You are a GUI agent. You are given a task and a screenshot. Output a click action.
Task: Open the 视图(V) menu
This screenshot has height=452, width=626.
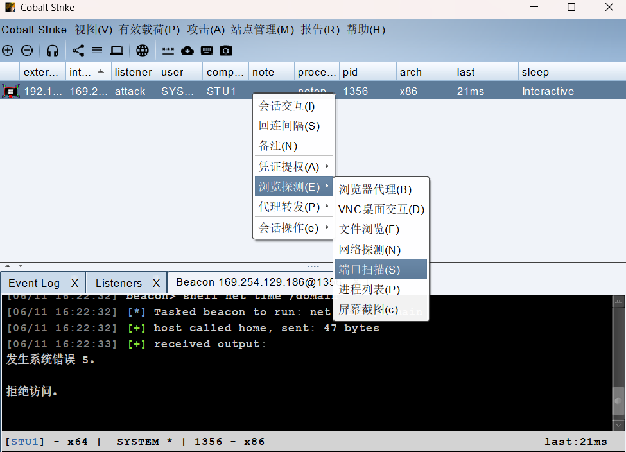pyautogui.click(x=94, y=30)
